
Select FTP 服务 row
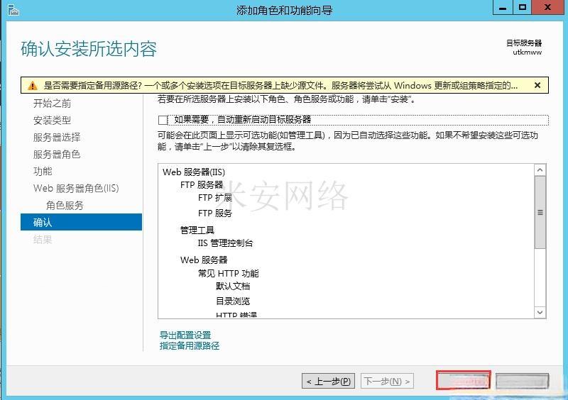[x=215, y=213]
